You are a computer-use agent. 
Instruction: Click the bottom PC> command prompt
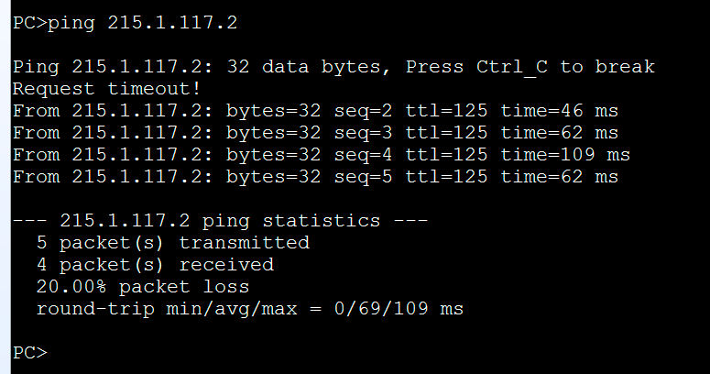[29, 353]
